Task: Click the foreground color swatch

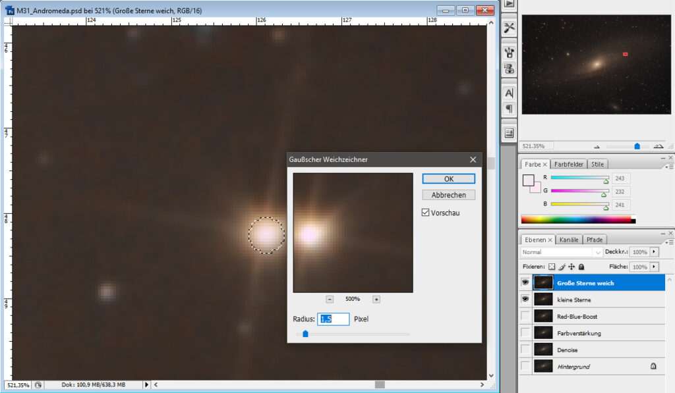Action: (x=528, y=180)
